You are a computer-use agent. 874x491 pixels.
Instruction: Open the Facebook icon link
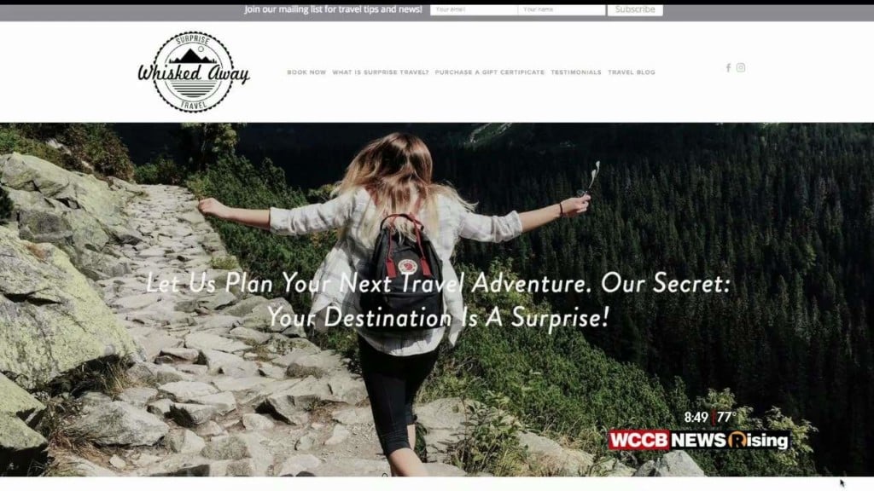point(728,68)
